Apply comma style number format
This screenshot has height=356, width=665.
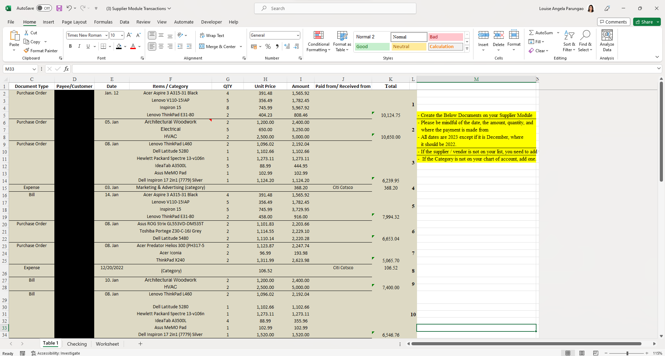click(277, 46)
